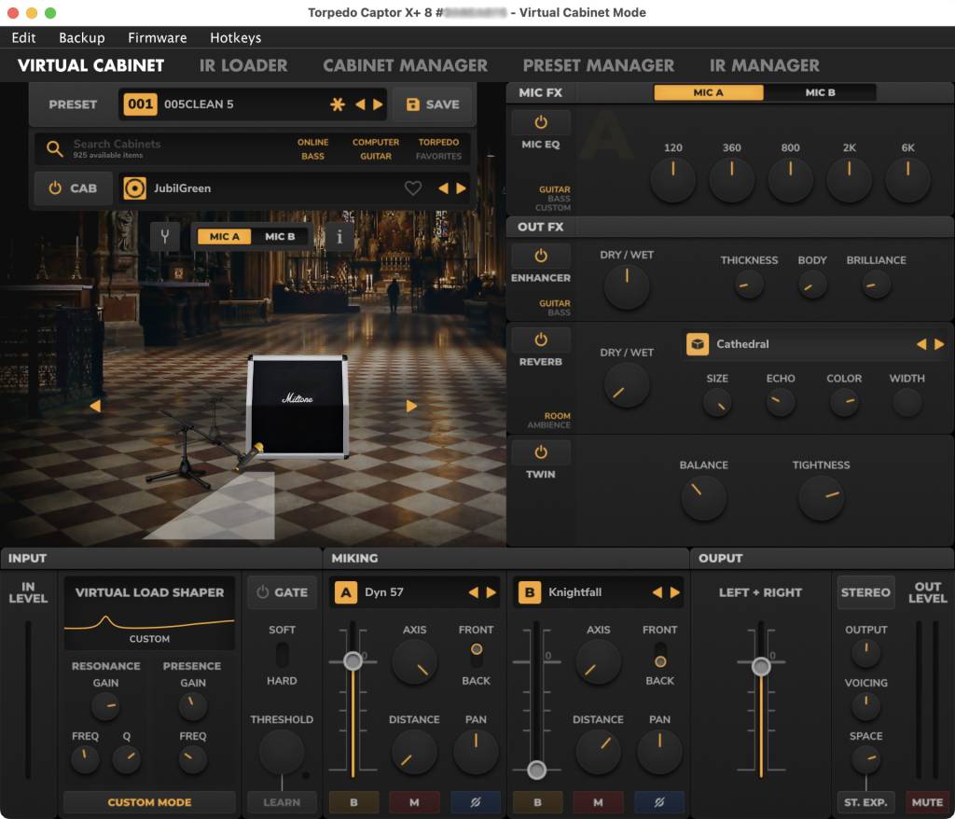Viewport: 955px width, 819px height.
Task: Toggle the CAB power button
Action: coord(73,188)
